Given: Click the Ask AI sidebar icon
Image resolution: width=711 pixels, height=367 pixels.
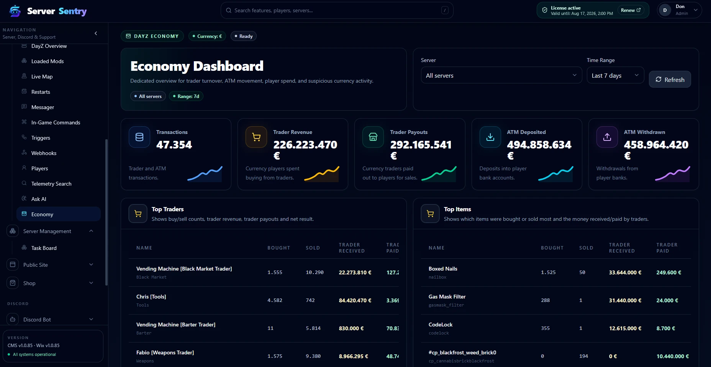Looking at the screenshot, I should pos(24,199).
